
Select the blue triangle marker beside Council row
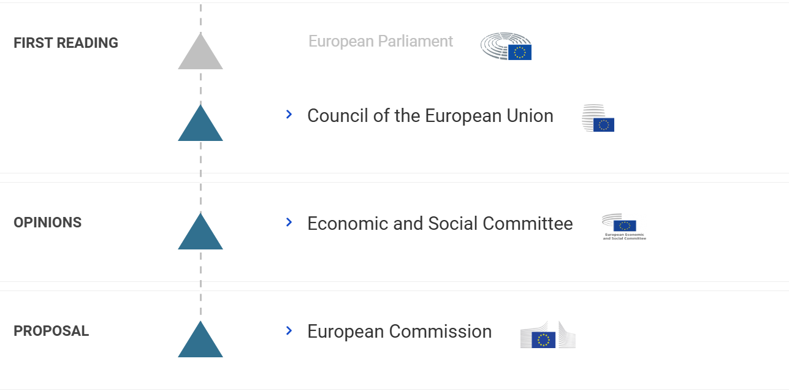pyautogui.click(x=200, y=125)
